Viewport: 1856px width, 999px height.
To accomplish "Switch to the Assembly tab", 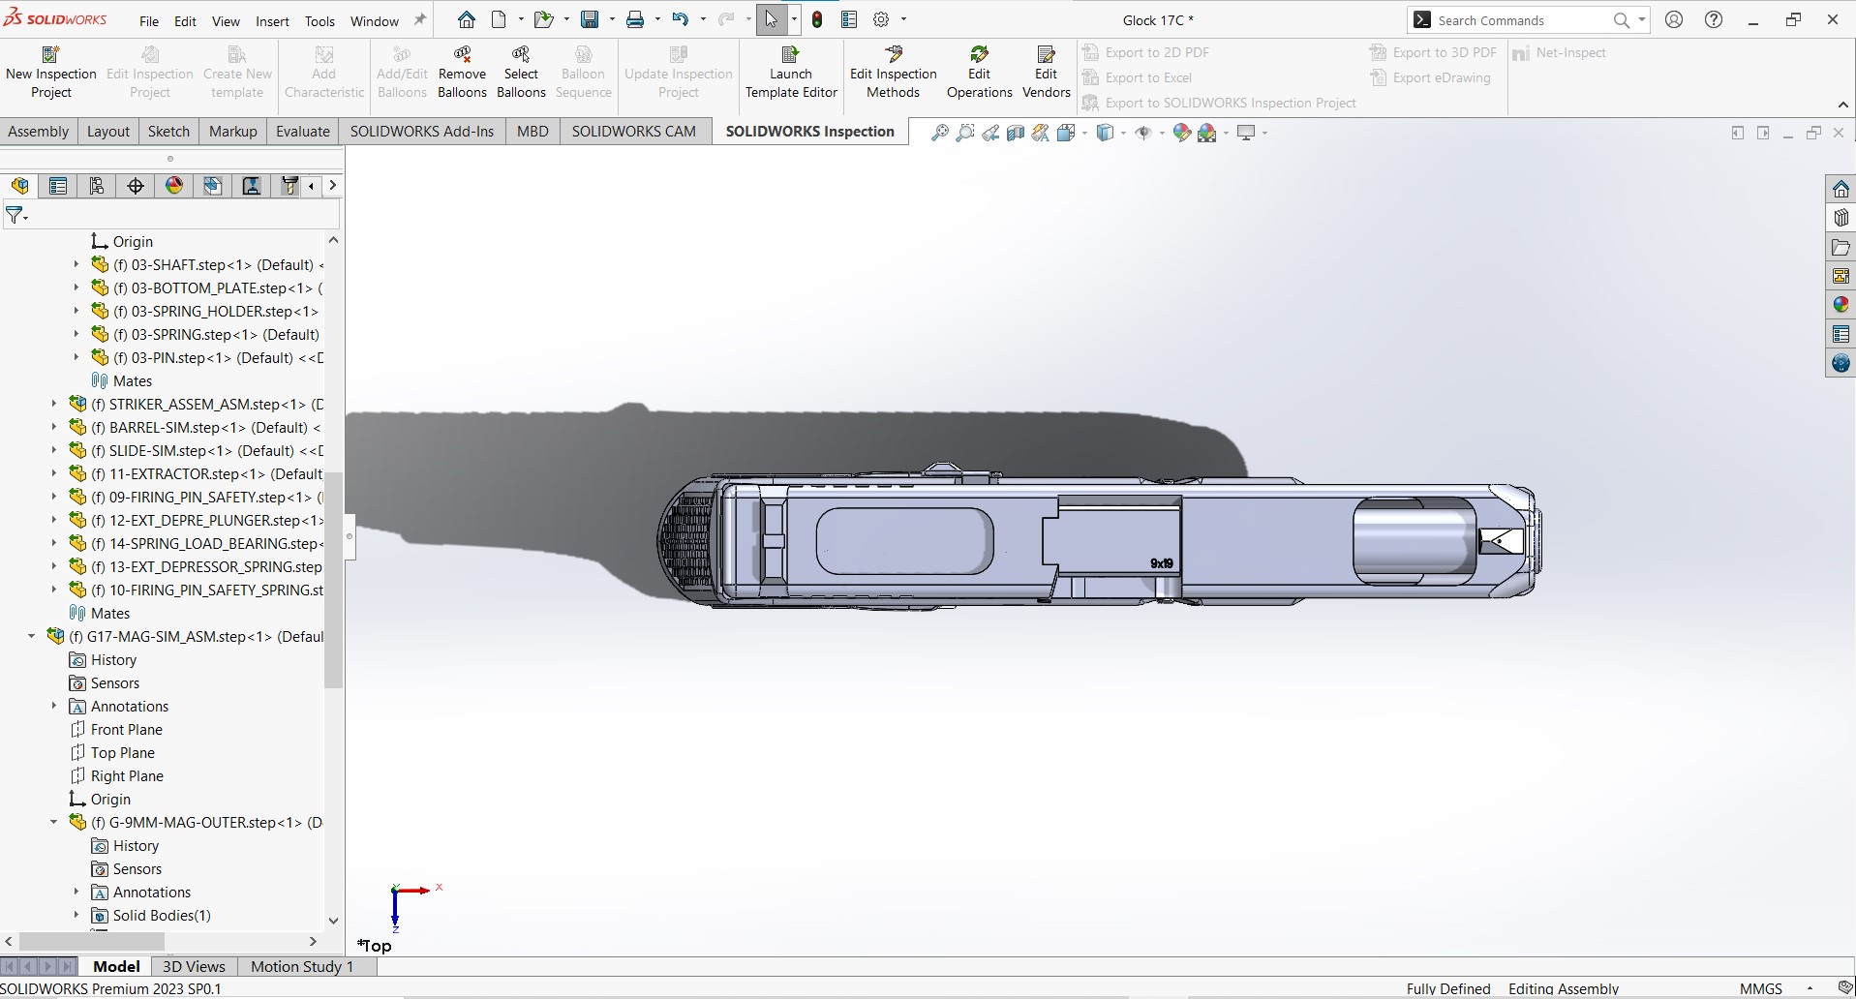I will click(39, 131).
